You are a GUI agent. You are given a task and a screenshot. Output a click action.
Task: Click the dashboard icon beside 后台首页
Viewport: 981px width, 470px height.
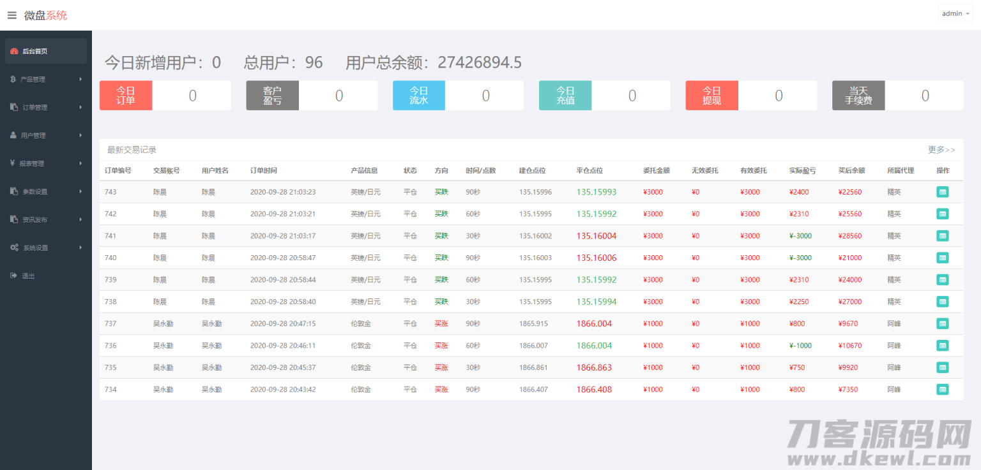coord(14,52)
